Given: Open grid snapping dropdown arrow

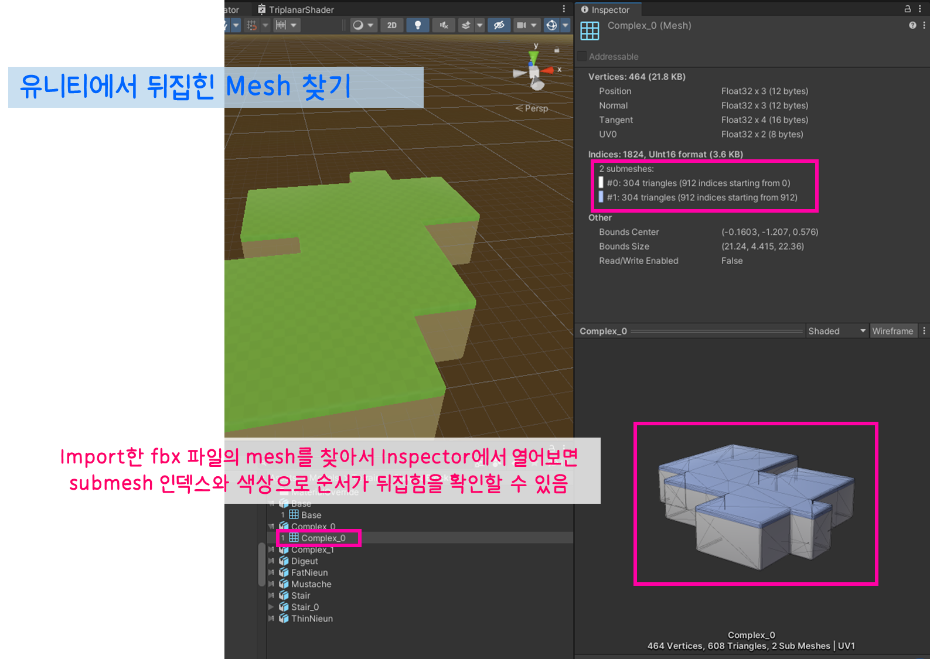Looking at the screenshot, I should point(265,25).
